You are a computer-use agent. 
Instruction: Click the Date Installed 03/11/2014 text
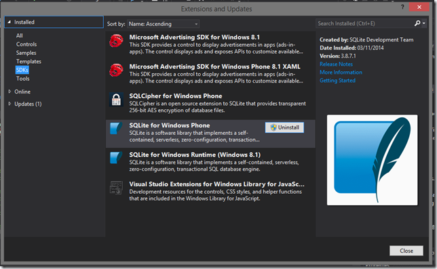pyautogui.click(x=351, y=48)
